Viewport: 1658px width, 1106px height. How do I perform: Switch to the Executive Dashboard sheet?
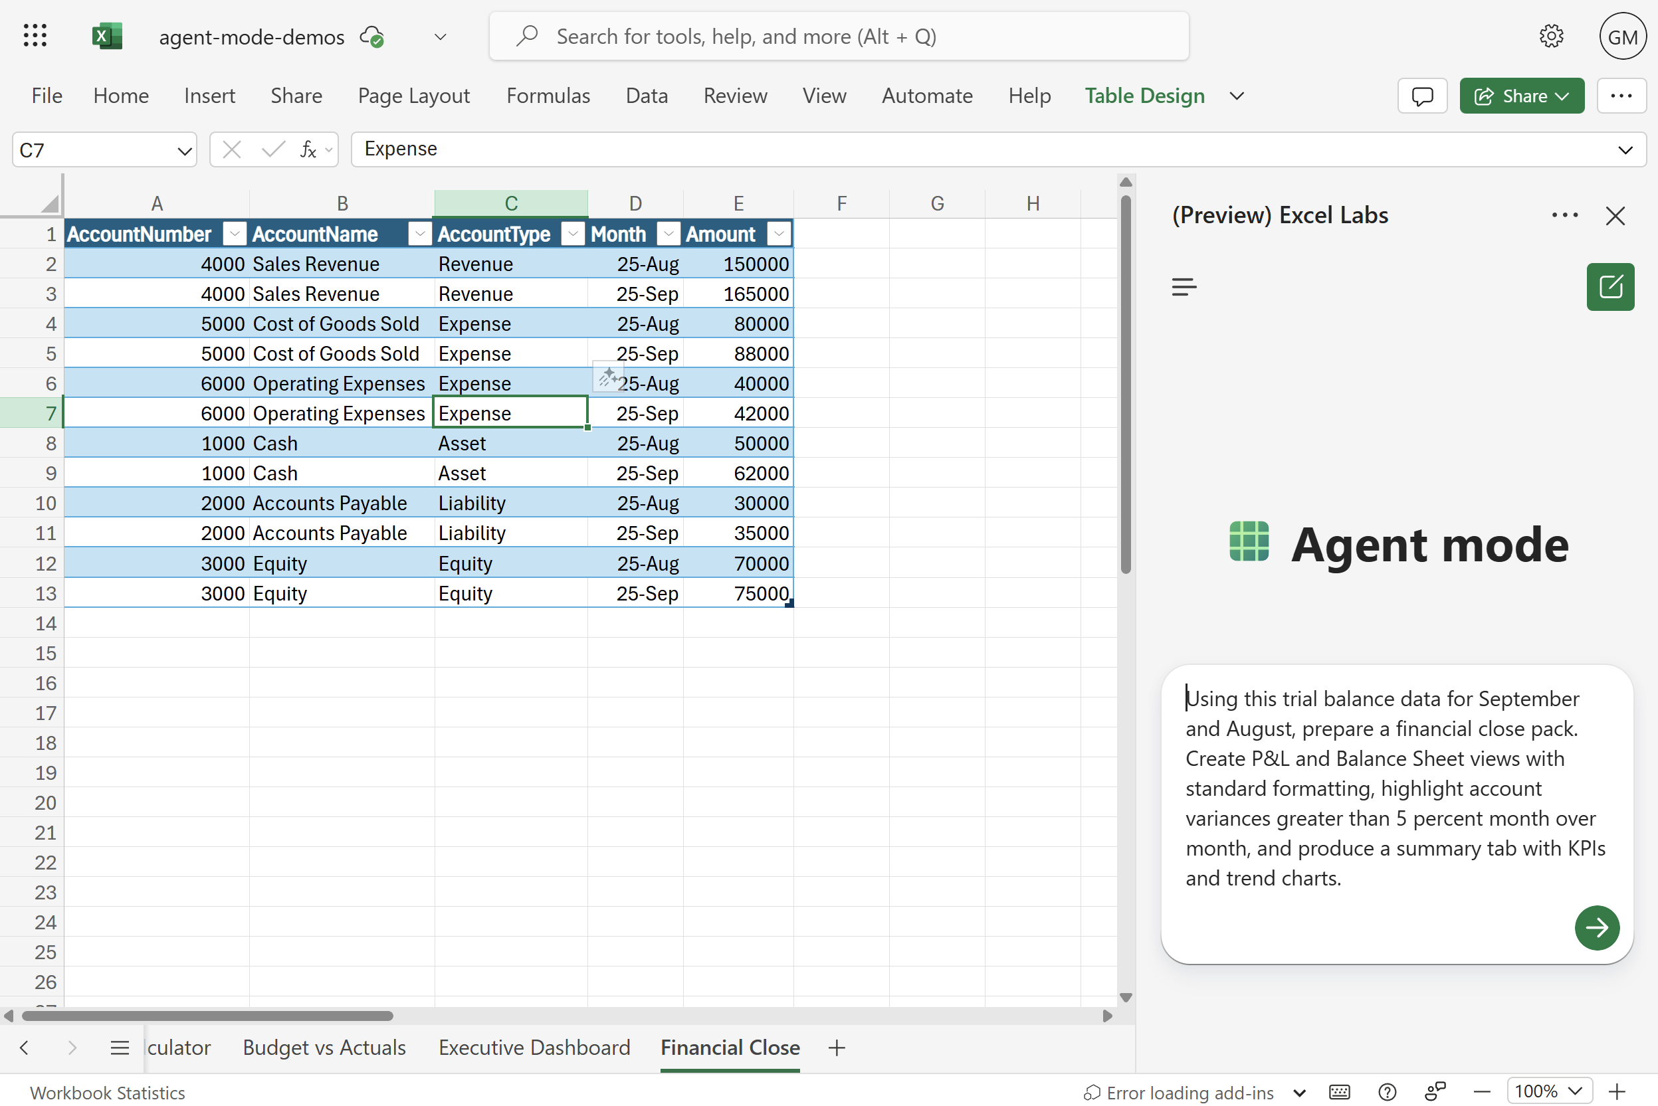tap(534, 1048)
